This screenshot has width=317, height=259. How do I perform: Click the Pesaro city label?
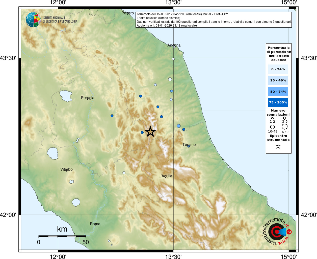coord(128,13)
